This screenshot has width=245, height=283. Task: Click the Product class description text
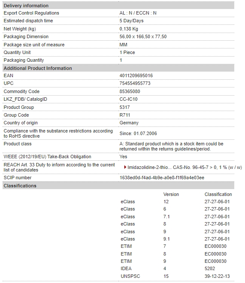pyautogui.click(x=171, y=146)
